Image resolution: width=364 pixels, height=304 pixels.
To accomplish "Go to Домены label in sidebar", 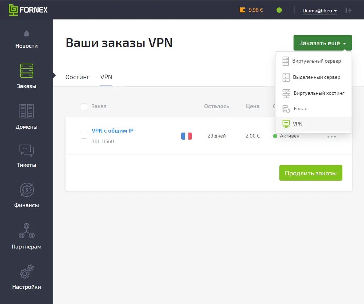I will click(27, 127).
